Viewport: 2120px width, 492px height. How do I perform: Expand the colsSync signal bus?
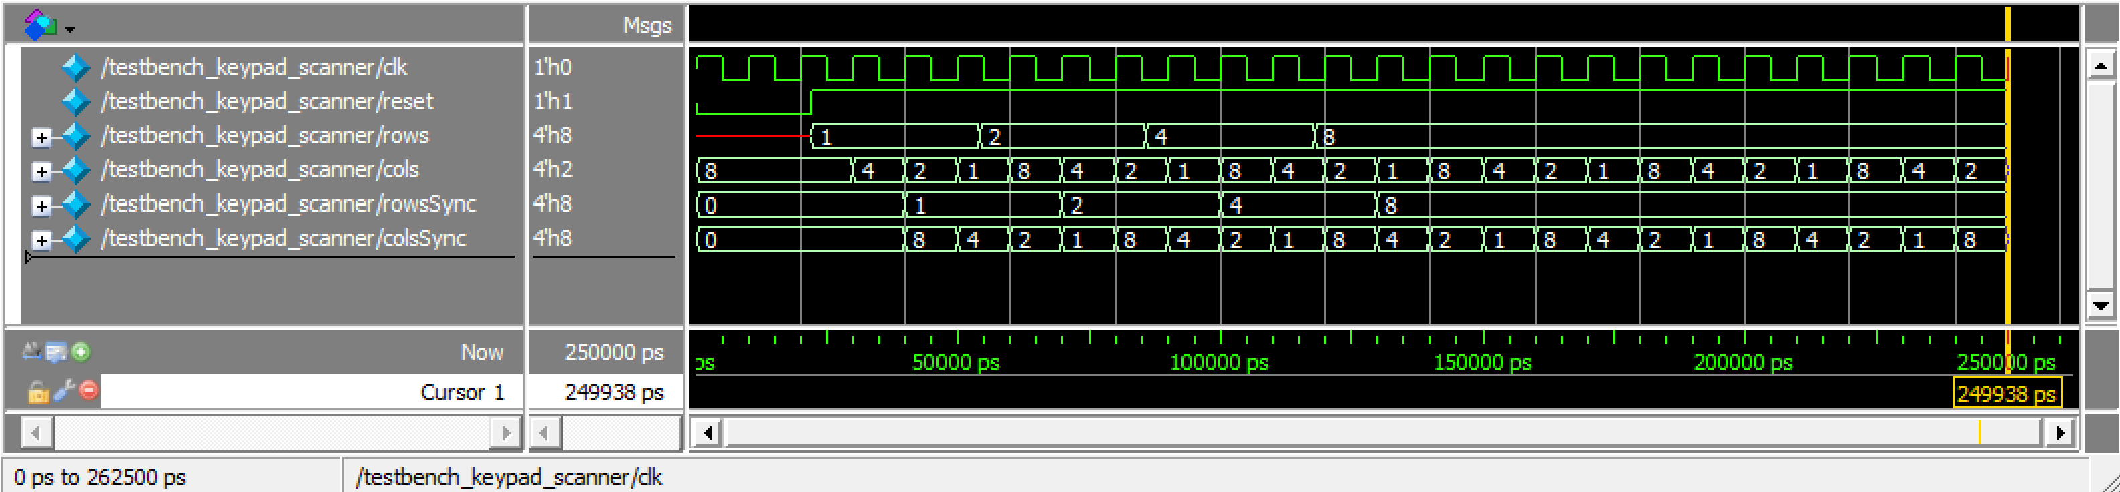(40, 240)
